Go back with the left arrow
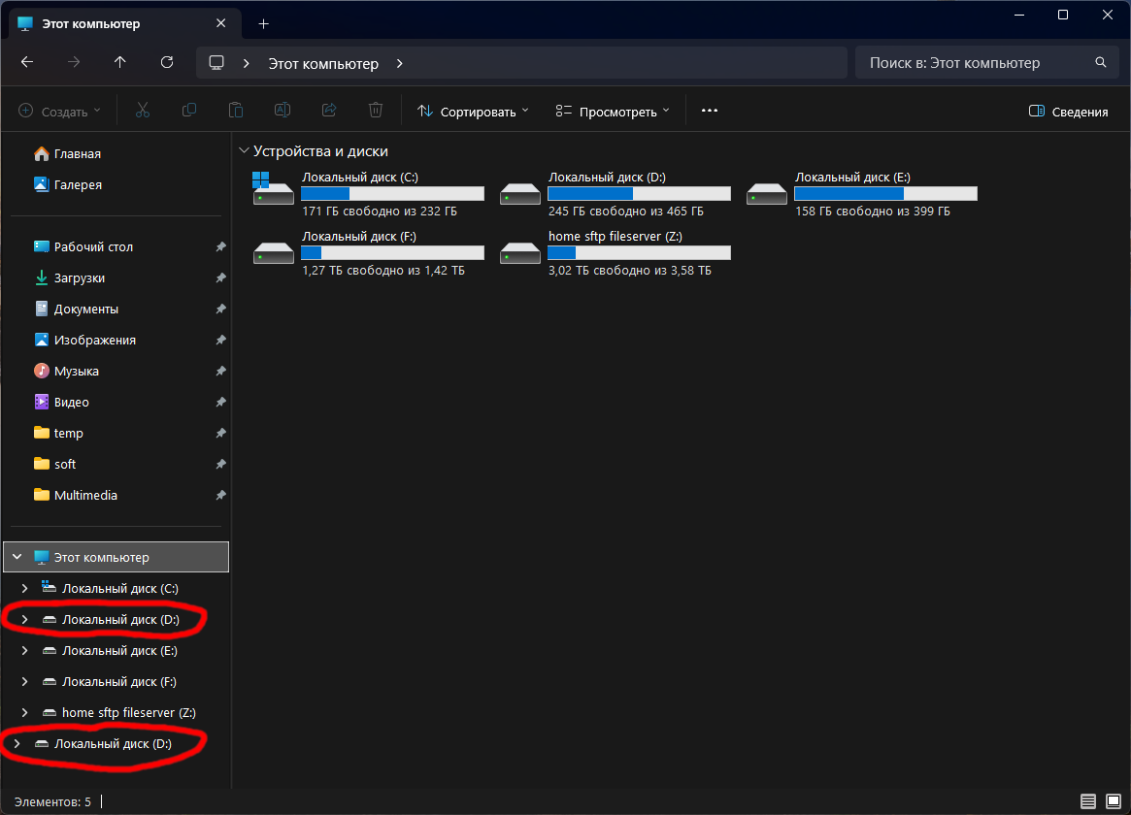The width and height of the screenshot is (1131, 815). (x=26, y=62)
